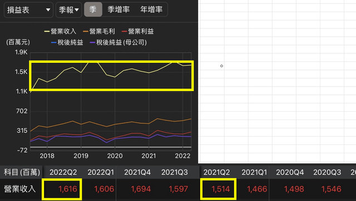Select the 營業收入 row label

point(20,189)
